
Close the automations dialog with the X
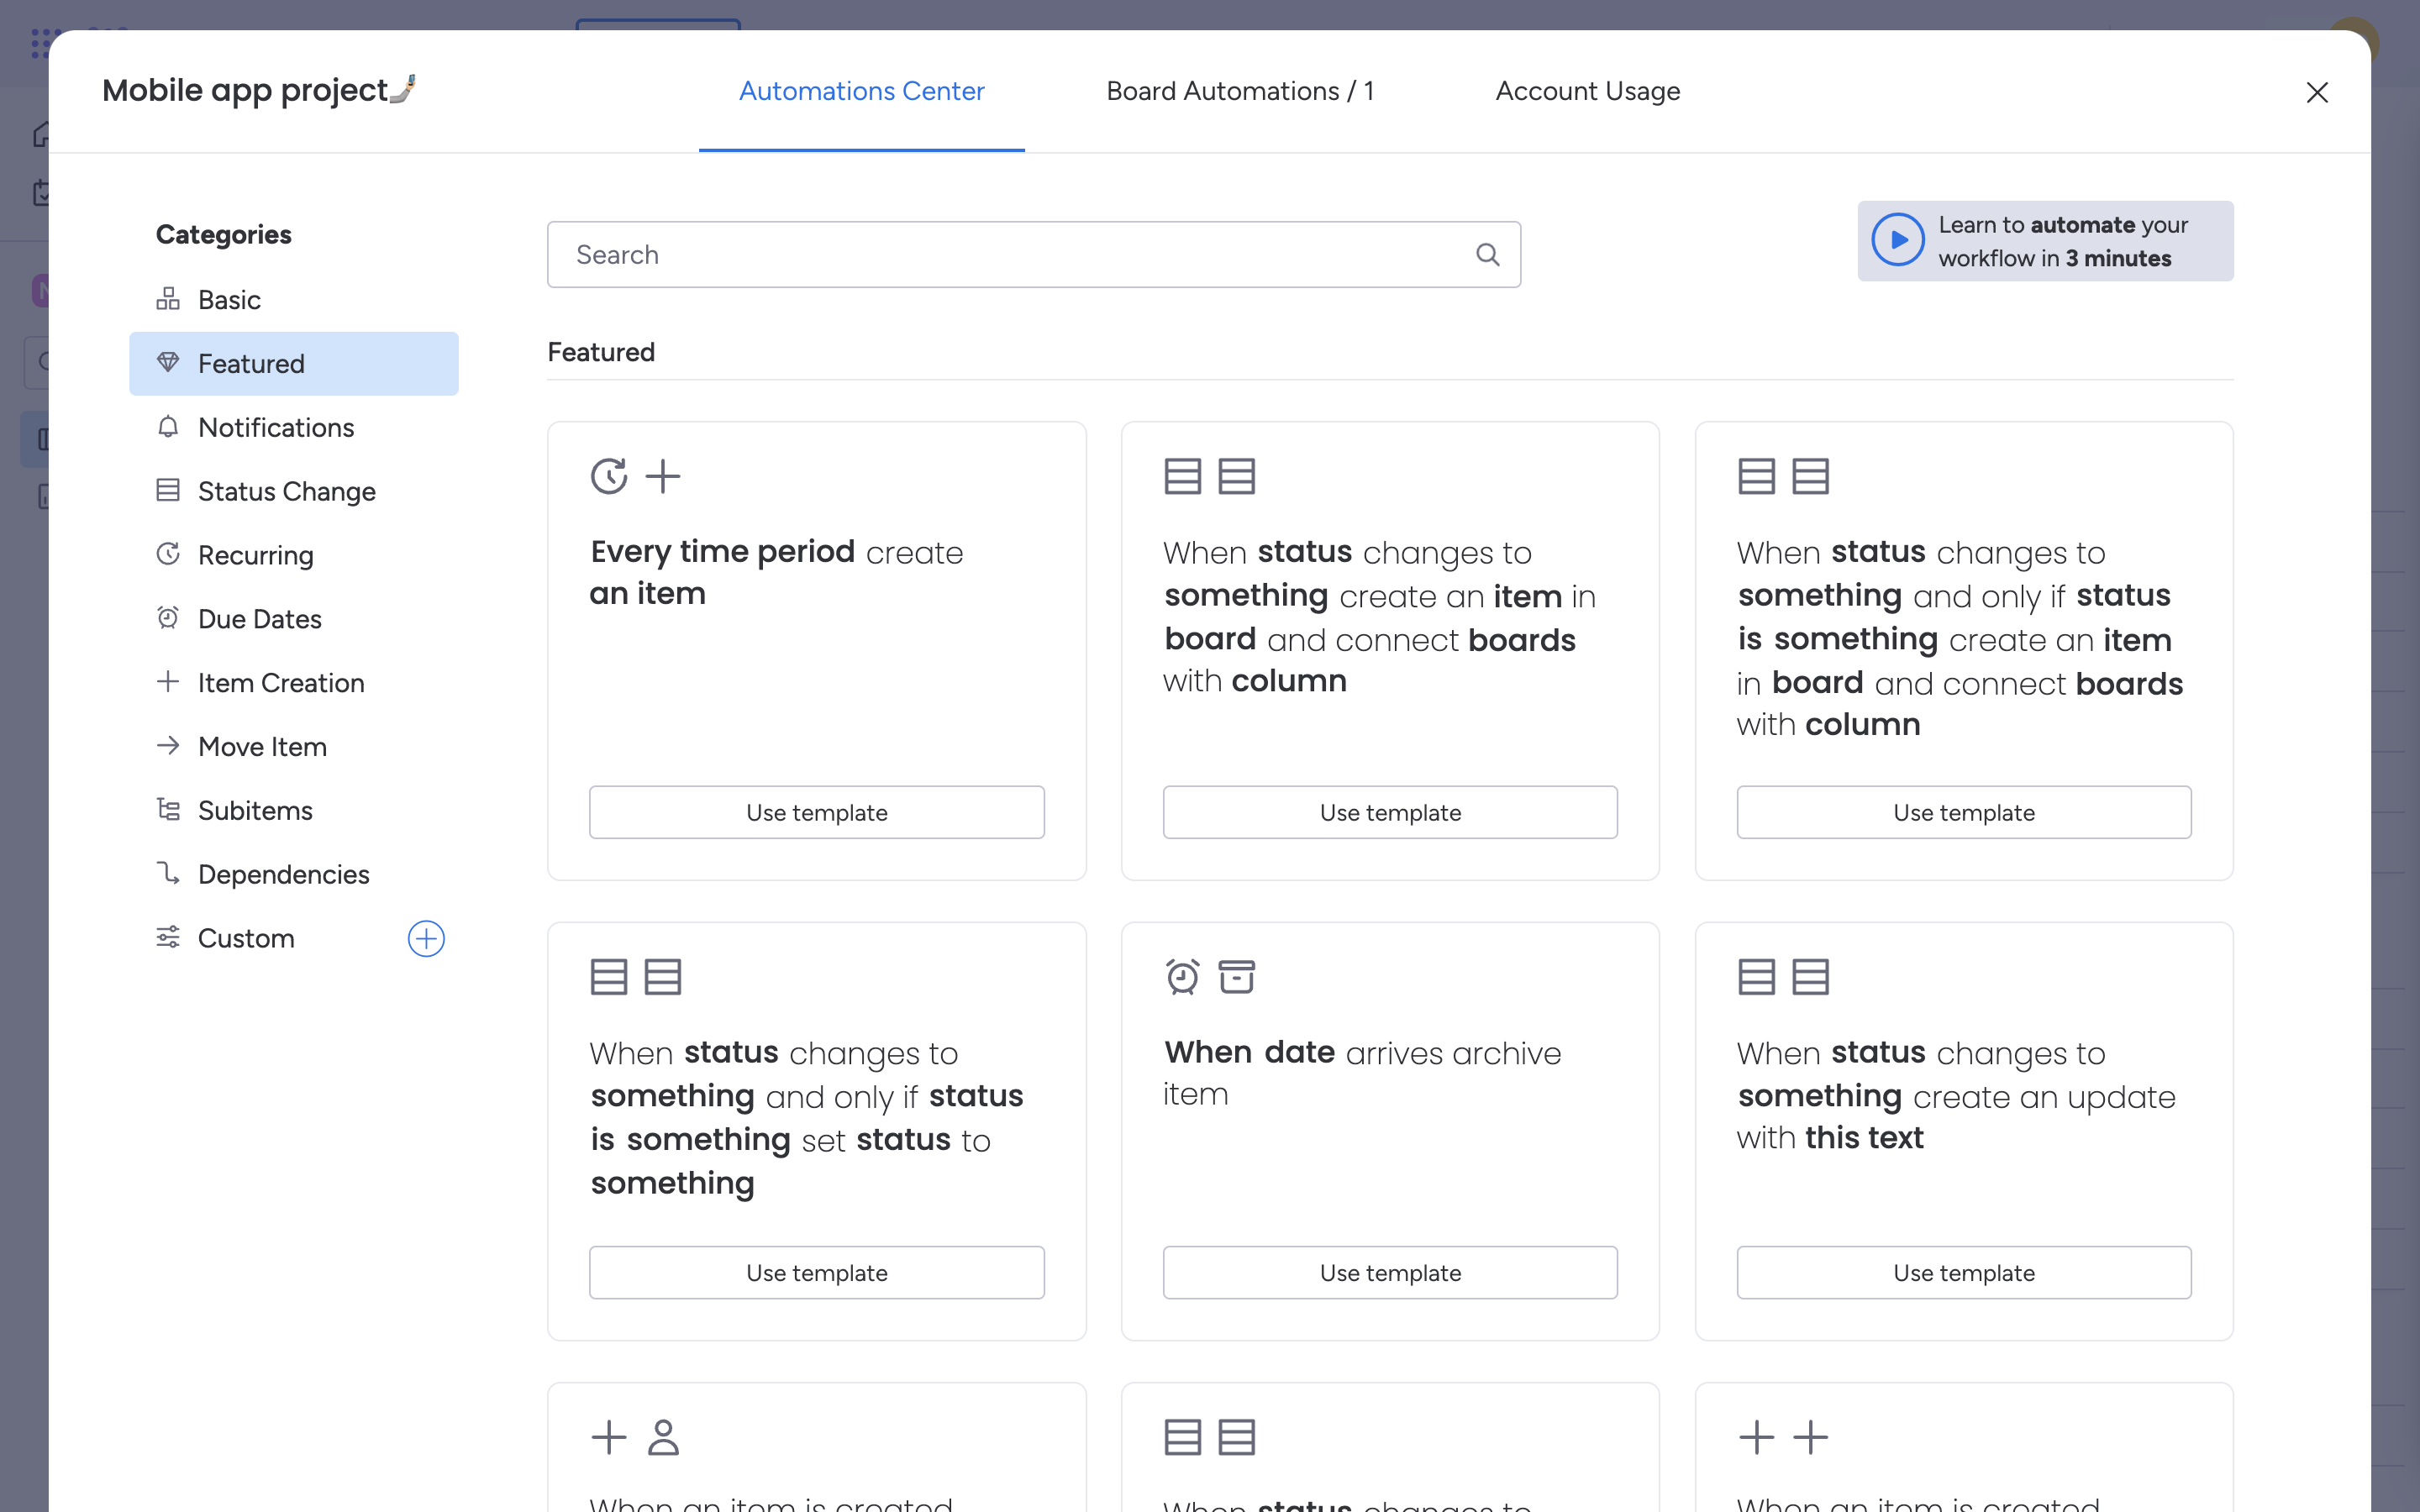[x=2316, y=92]
